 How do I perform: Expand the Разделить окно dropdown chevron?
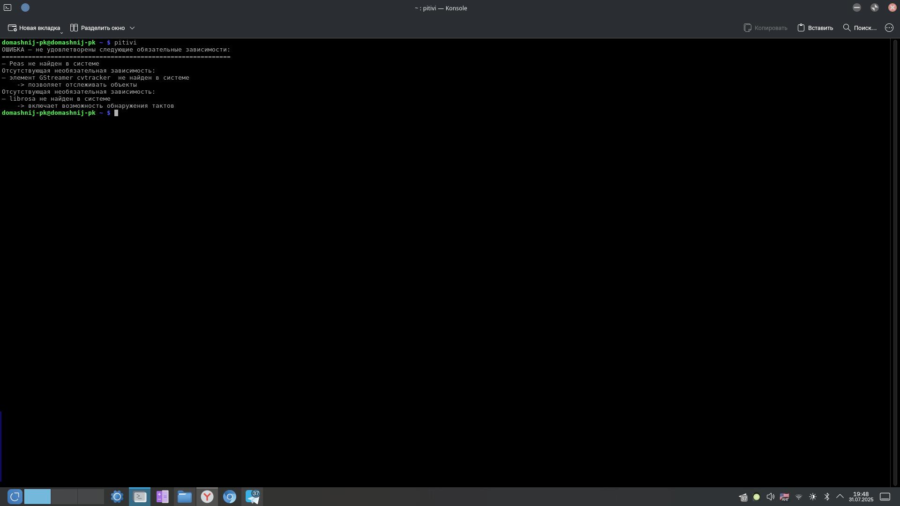point(132,28)
